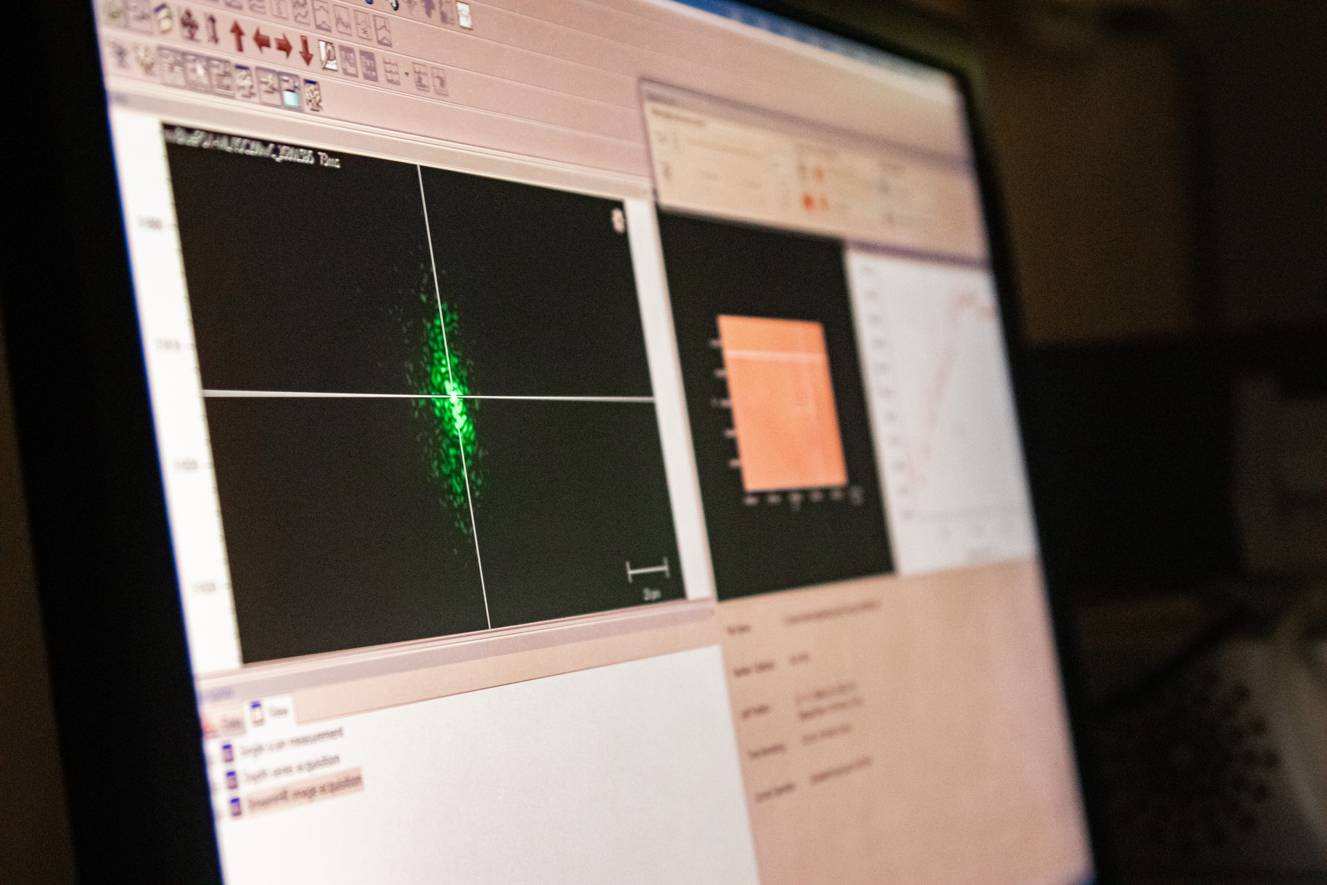Click the toolbar icon with cyan window
1327x885 pixels.
(291, 94)
